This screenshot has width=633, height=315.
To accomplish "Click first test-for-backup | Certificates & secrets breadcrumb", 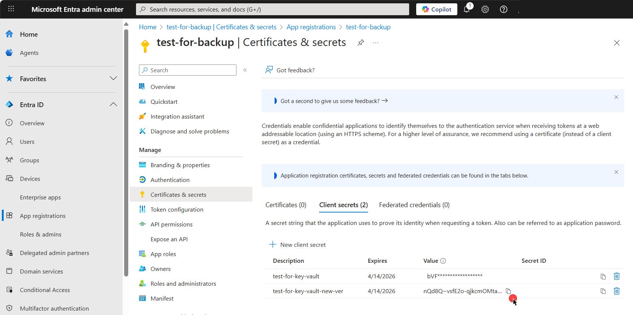I will pos(222,27).
